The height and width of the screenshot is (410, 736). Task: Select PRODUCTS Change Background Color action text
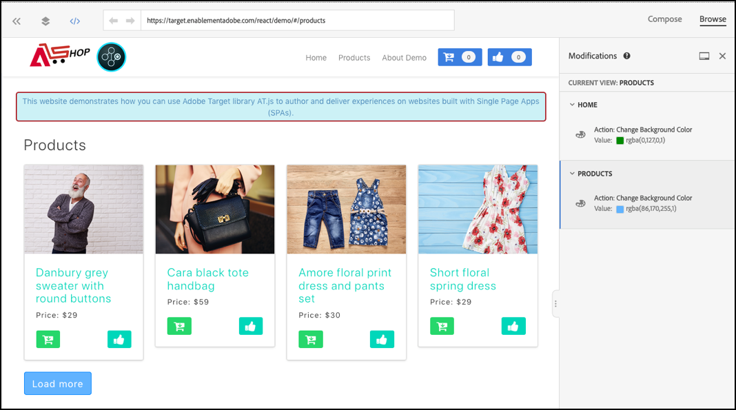pos(643,198)
